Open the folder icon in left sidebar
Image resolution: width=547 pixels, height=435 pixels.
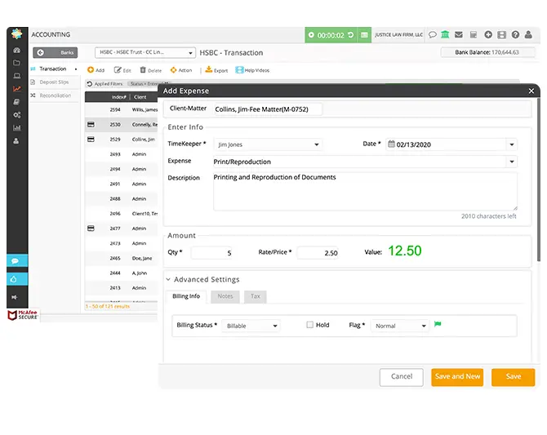(x=16, y=63)
